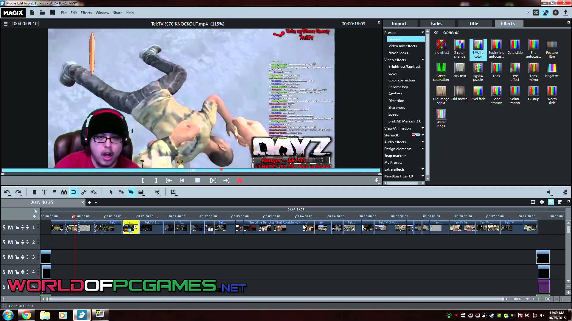Select the stretch objects mouse mode icon
The height and width of the screenshot is (321, 572).
[x=141, y=192]
